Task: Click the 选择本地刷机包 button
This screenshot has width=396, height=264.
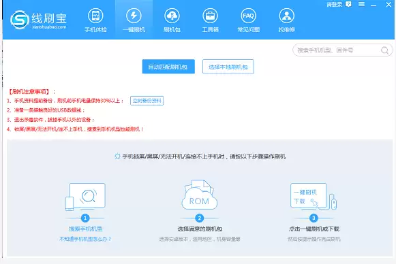Action: point(228,67)
